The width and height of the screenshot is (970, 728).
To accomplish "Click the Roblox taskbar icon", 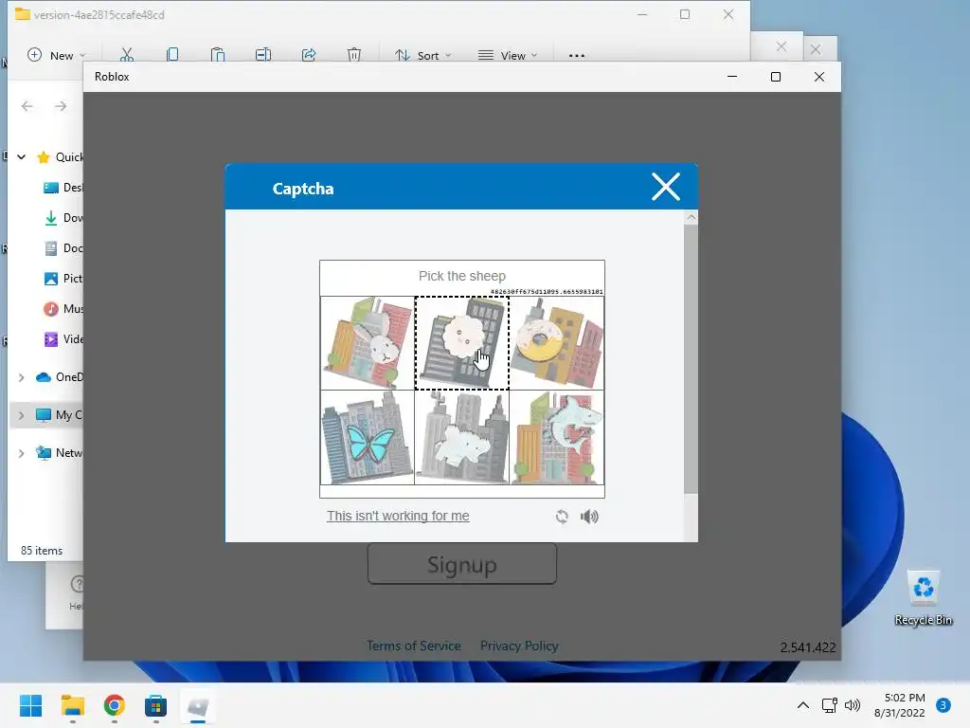I will click(198, 705).
